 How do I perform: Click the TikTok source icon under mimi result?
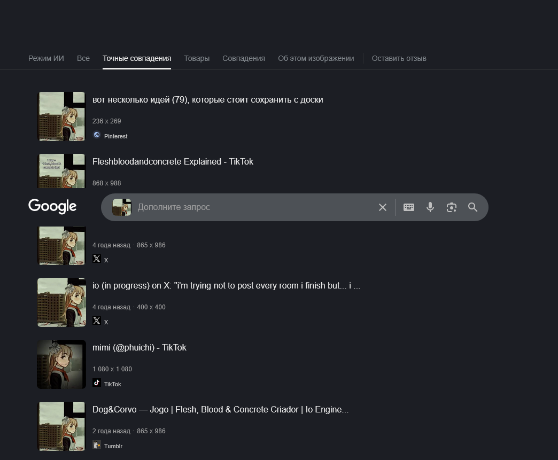(96, 383)
